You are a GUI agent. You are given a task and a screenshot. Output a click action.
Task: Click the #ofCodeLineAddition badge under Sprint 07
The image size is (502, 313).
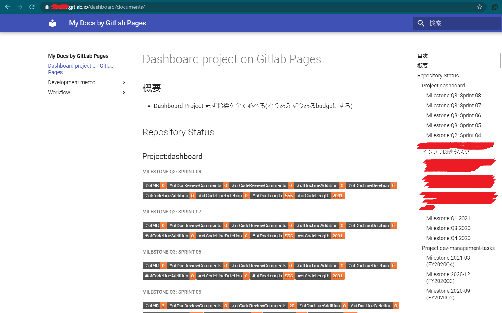tap(169, 236)
